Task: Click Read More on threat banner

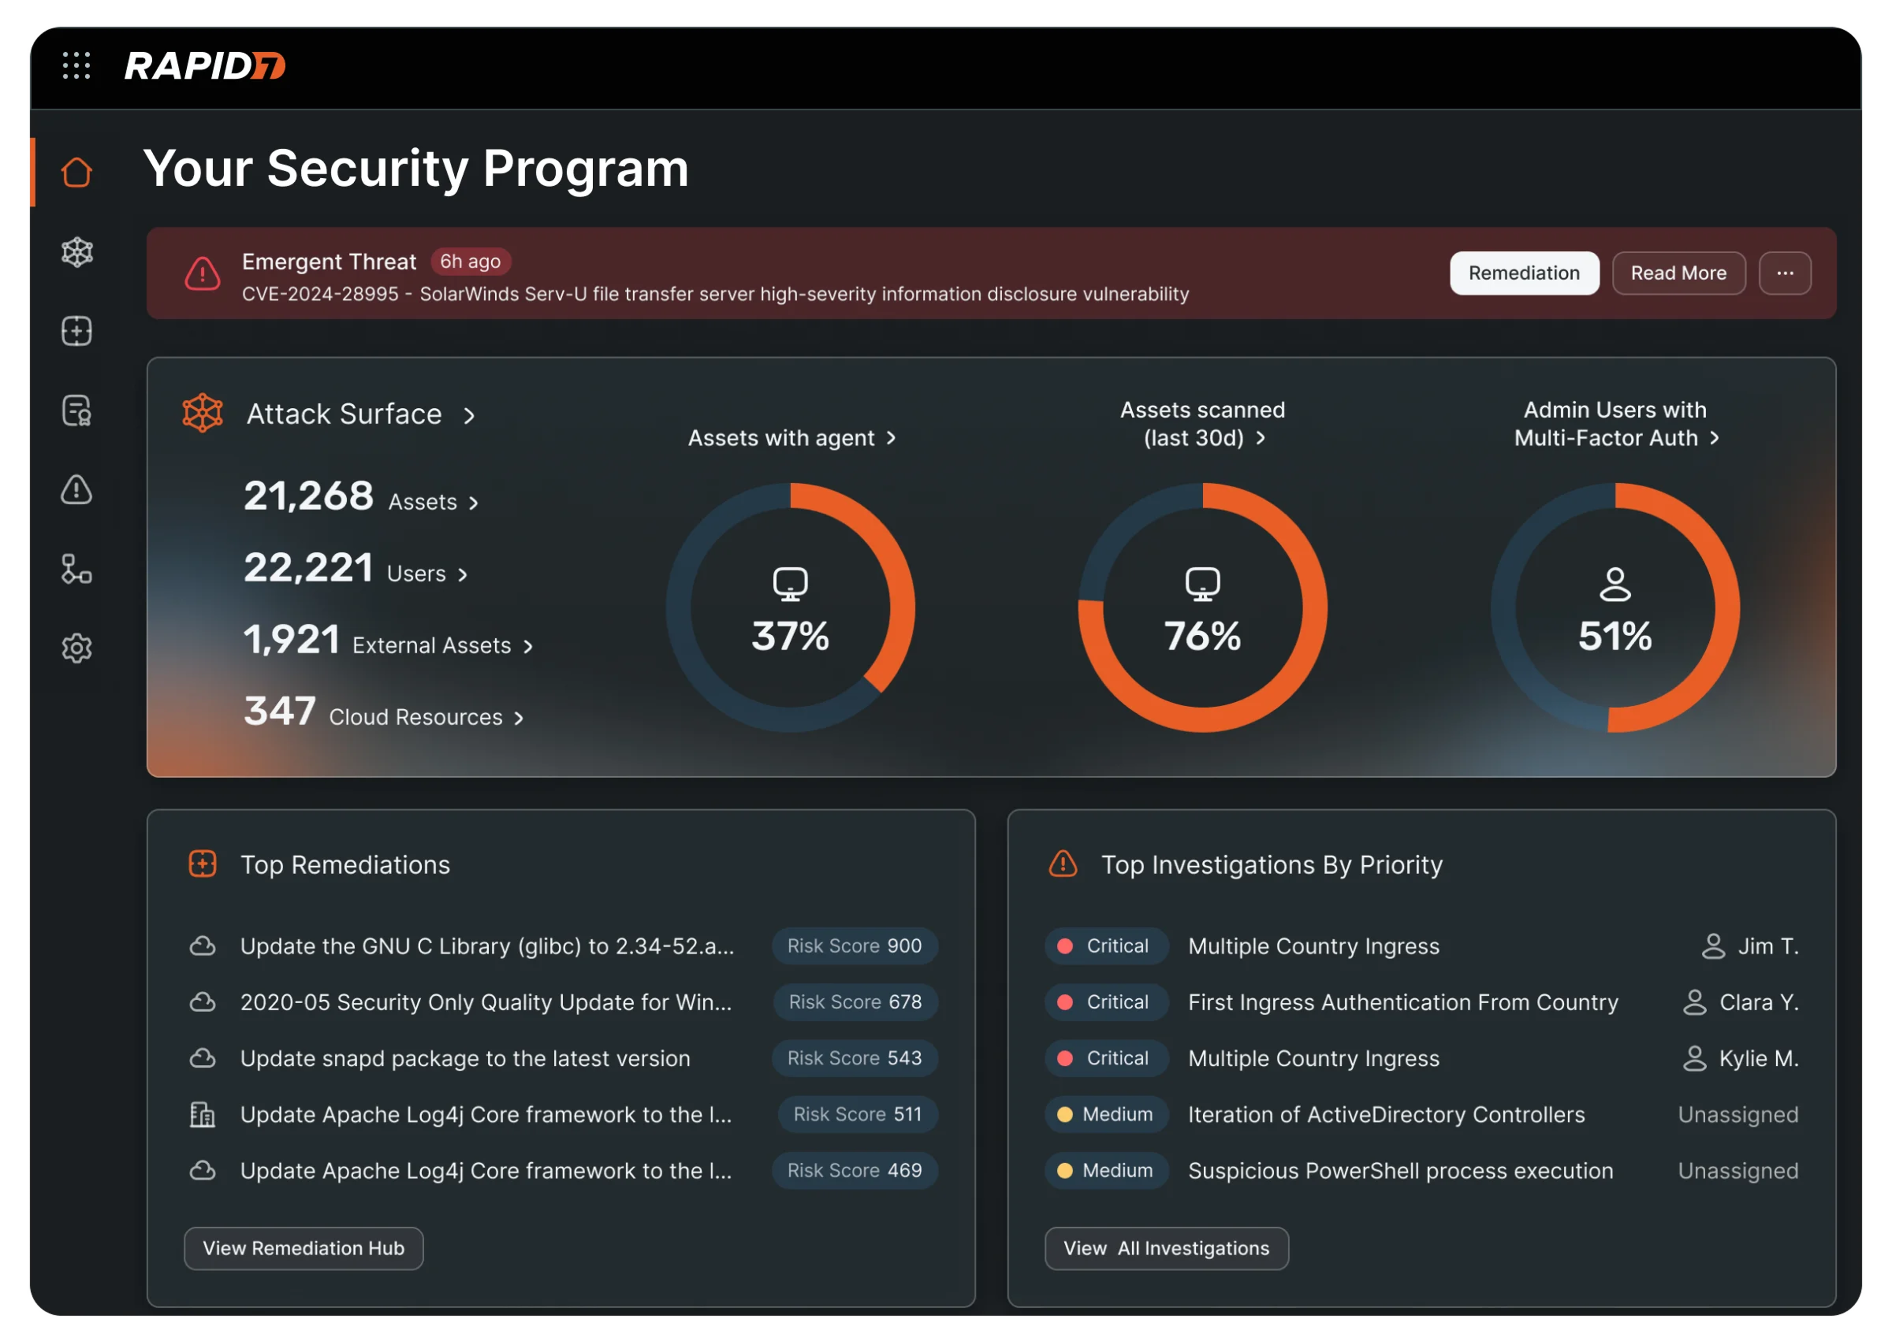Action: point(1678,272)
